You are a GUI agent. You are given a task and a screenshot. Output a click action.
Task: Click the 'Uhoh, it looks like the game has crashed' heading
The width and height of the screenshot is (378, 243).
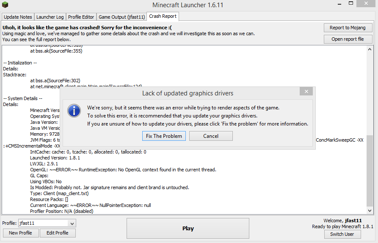[87, 28]
